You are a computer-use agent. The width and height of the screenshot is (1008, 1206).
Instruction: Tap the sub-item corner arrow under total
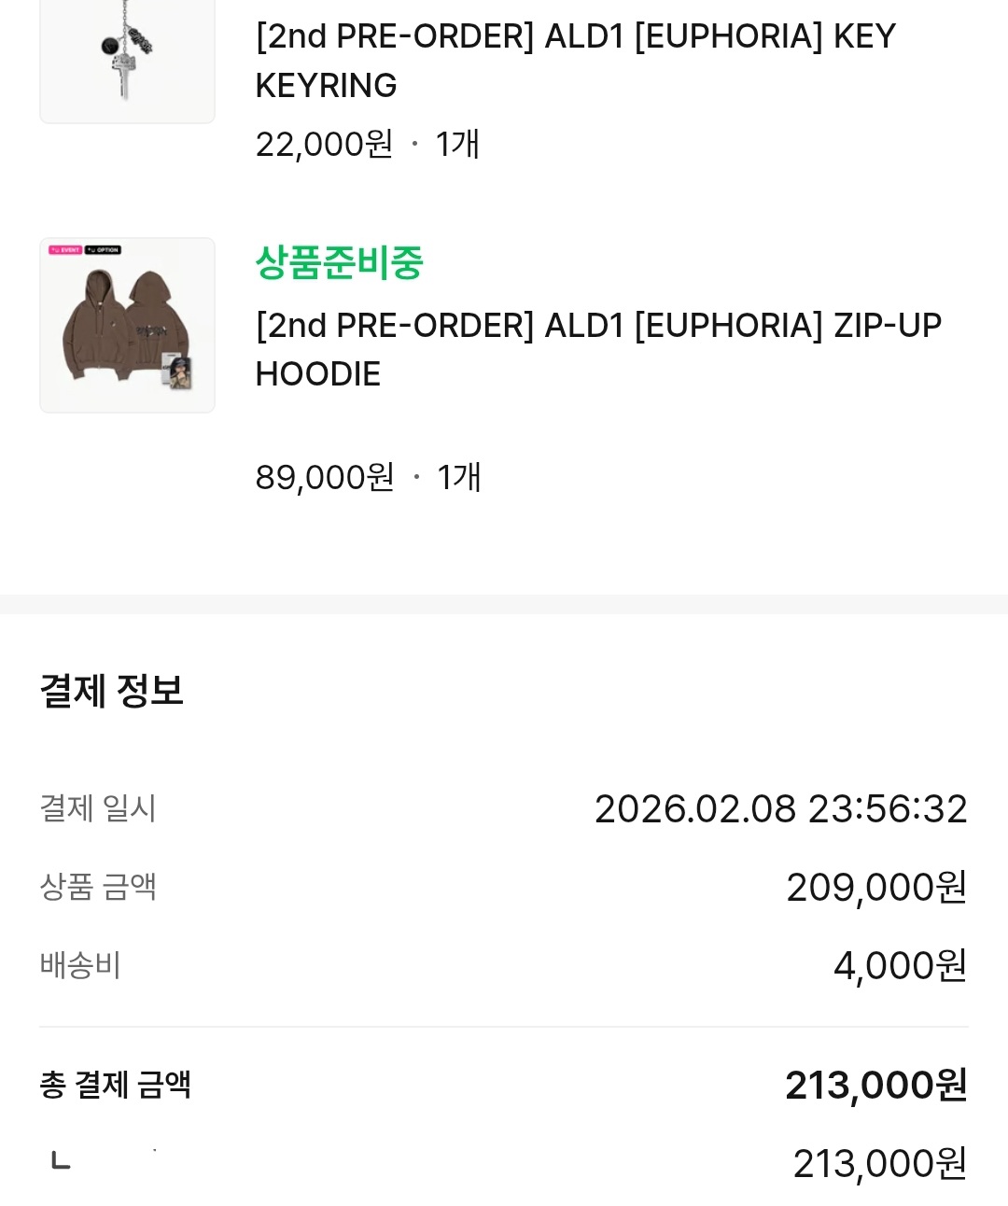[x=61, y=1161]
